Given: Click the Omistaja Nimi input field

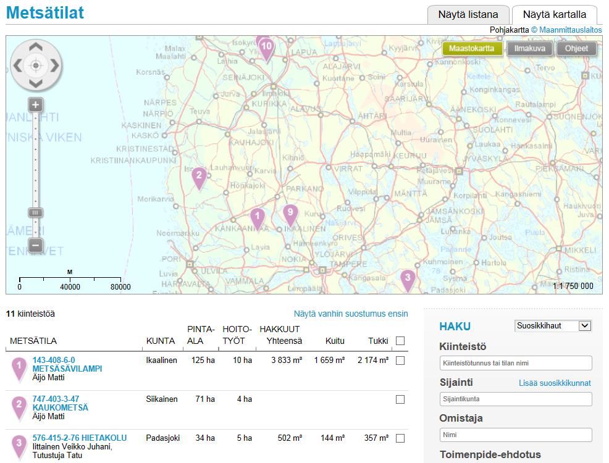Looking at the screenshot, I should click(516, 435).
